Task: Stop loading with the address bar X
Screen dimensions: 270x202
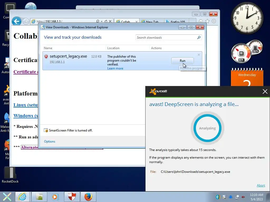Action: coord(110,21)
